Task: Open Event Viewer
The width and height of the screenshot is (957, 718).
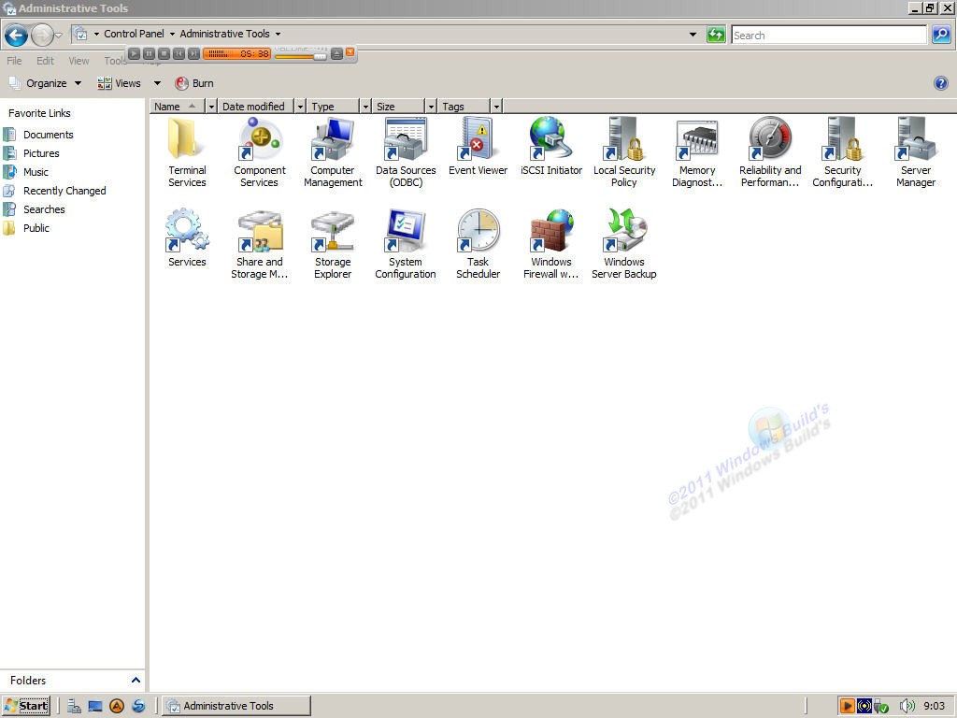Action: [x=478, y=147]
